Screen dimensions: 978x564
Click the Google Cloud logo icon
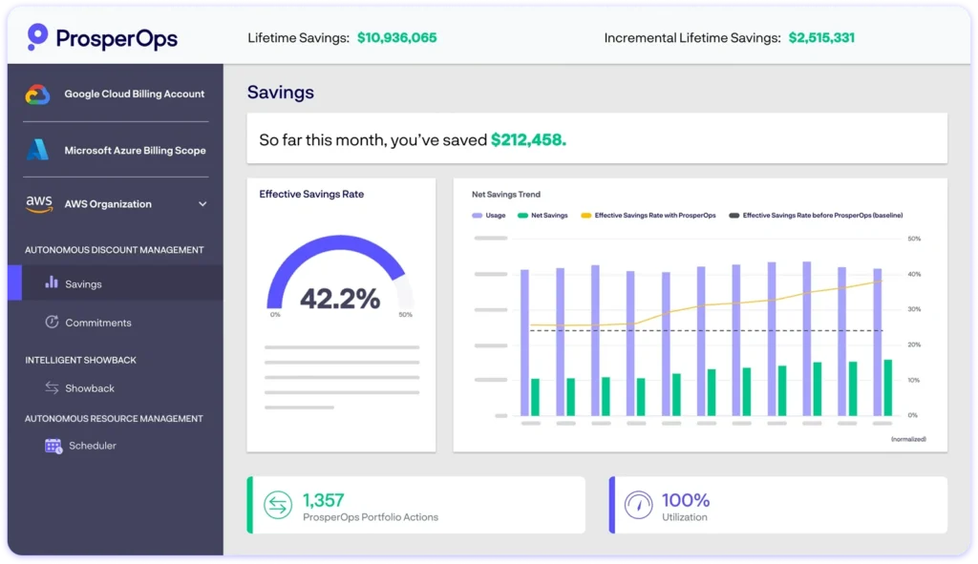pyautogui.click(x=37, y=94)
